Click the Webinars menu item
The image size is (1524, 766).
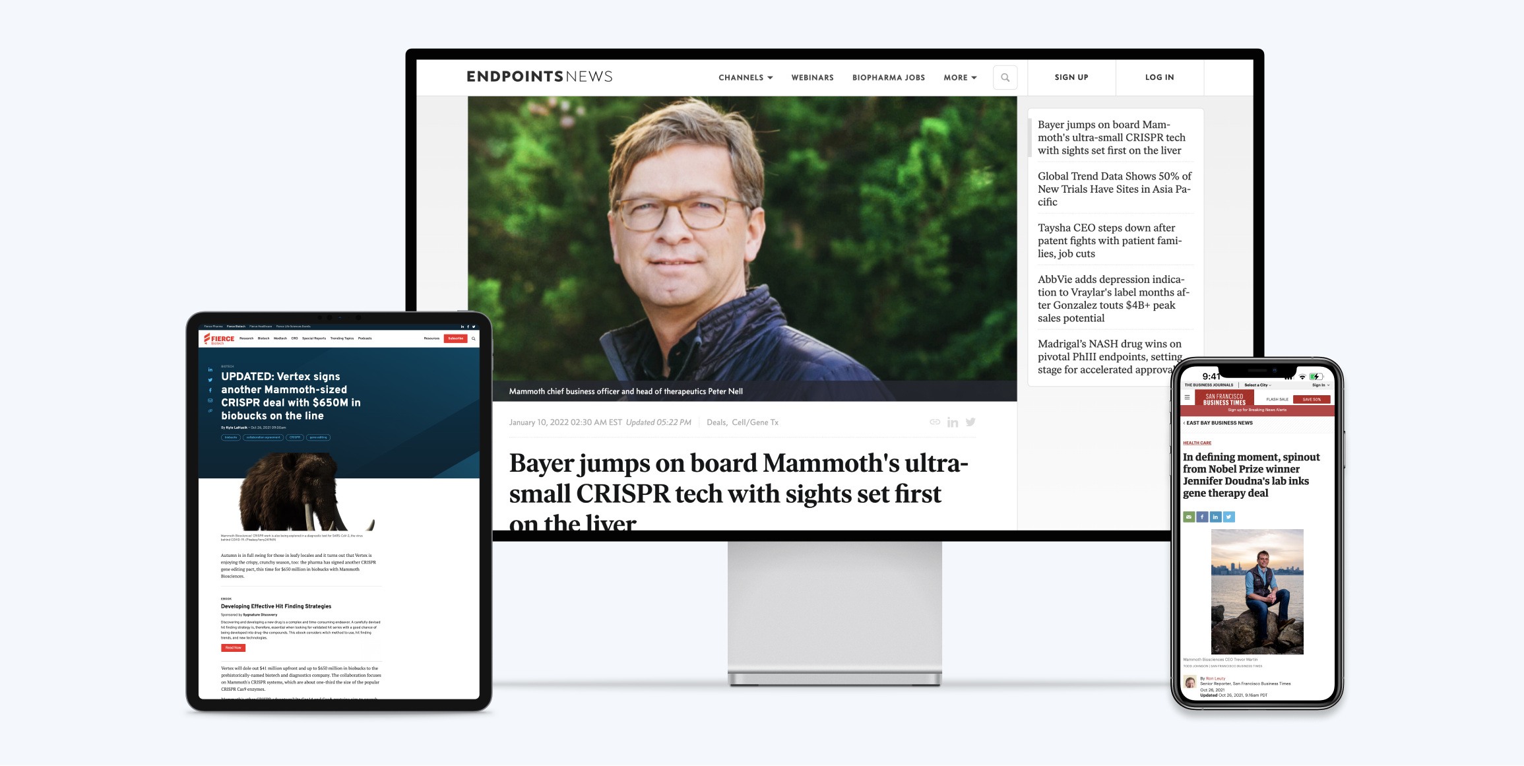pos(811,77)
